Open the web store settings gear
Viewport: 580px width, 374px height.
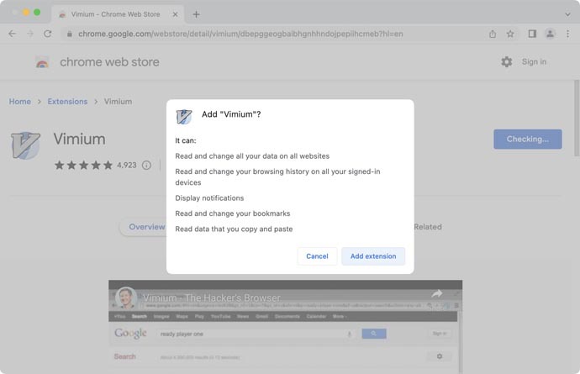coord(506,62)
